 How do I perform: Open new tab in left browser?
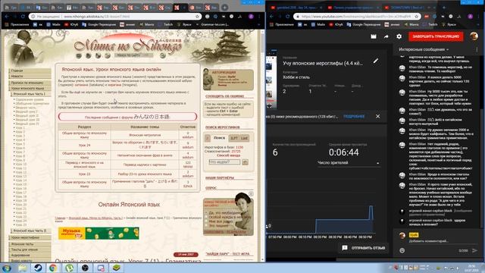click(224, 8)
